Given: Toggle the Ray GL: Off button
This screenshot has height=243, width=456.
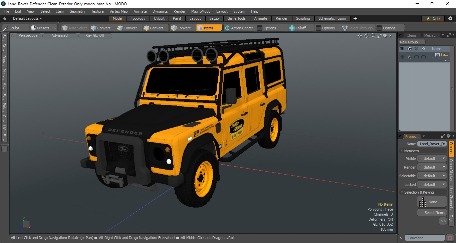Looking at the screenshot, I should [95, 36].
